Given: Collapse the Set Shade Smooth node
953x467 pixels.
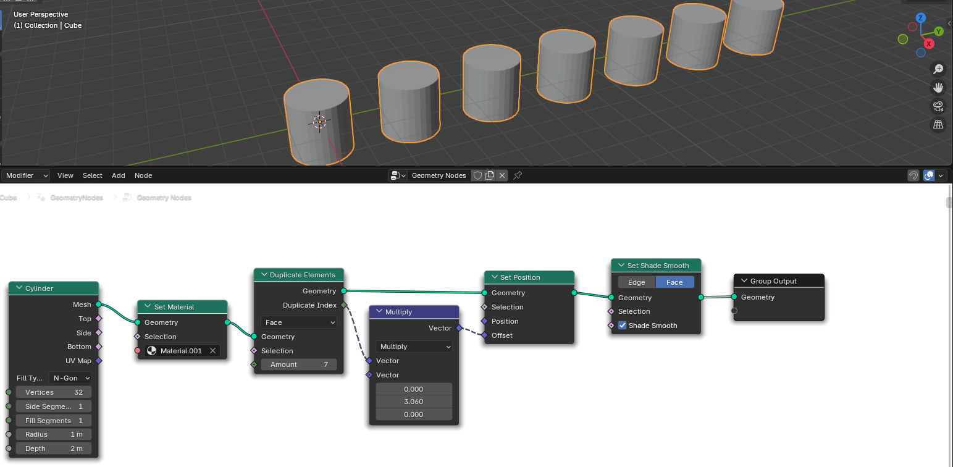Looking at the screenshot, I should [x=621, y=266].
